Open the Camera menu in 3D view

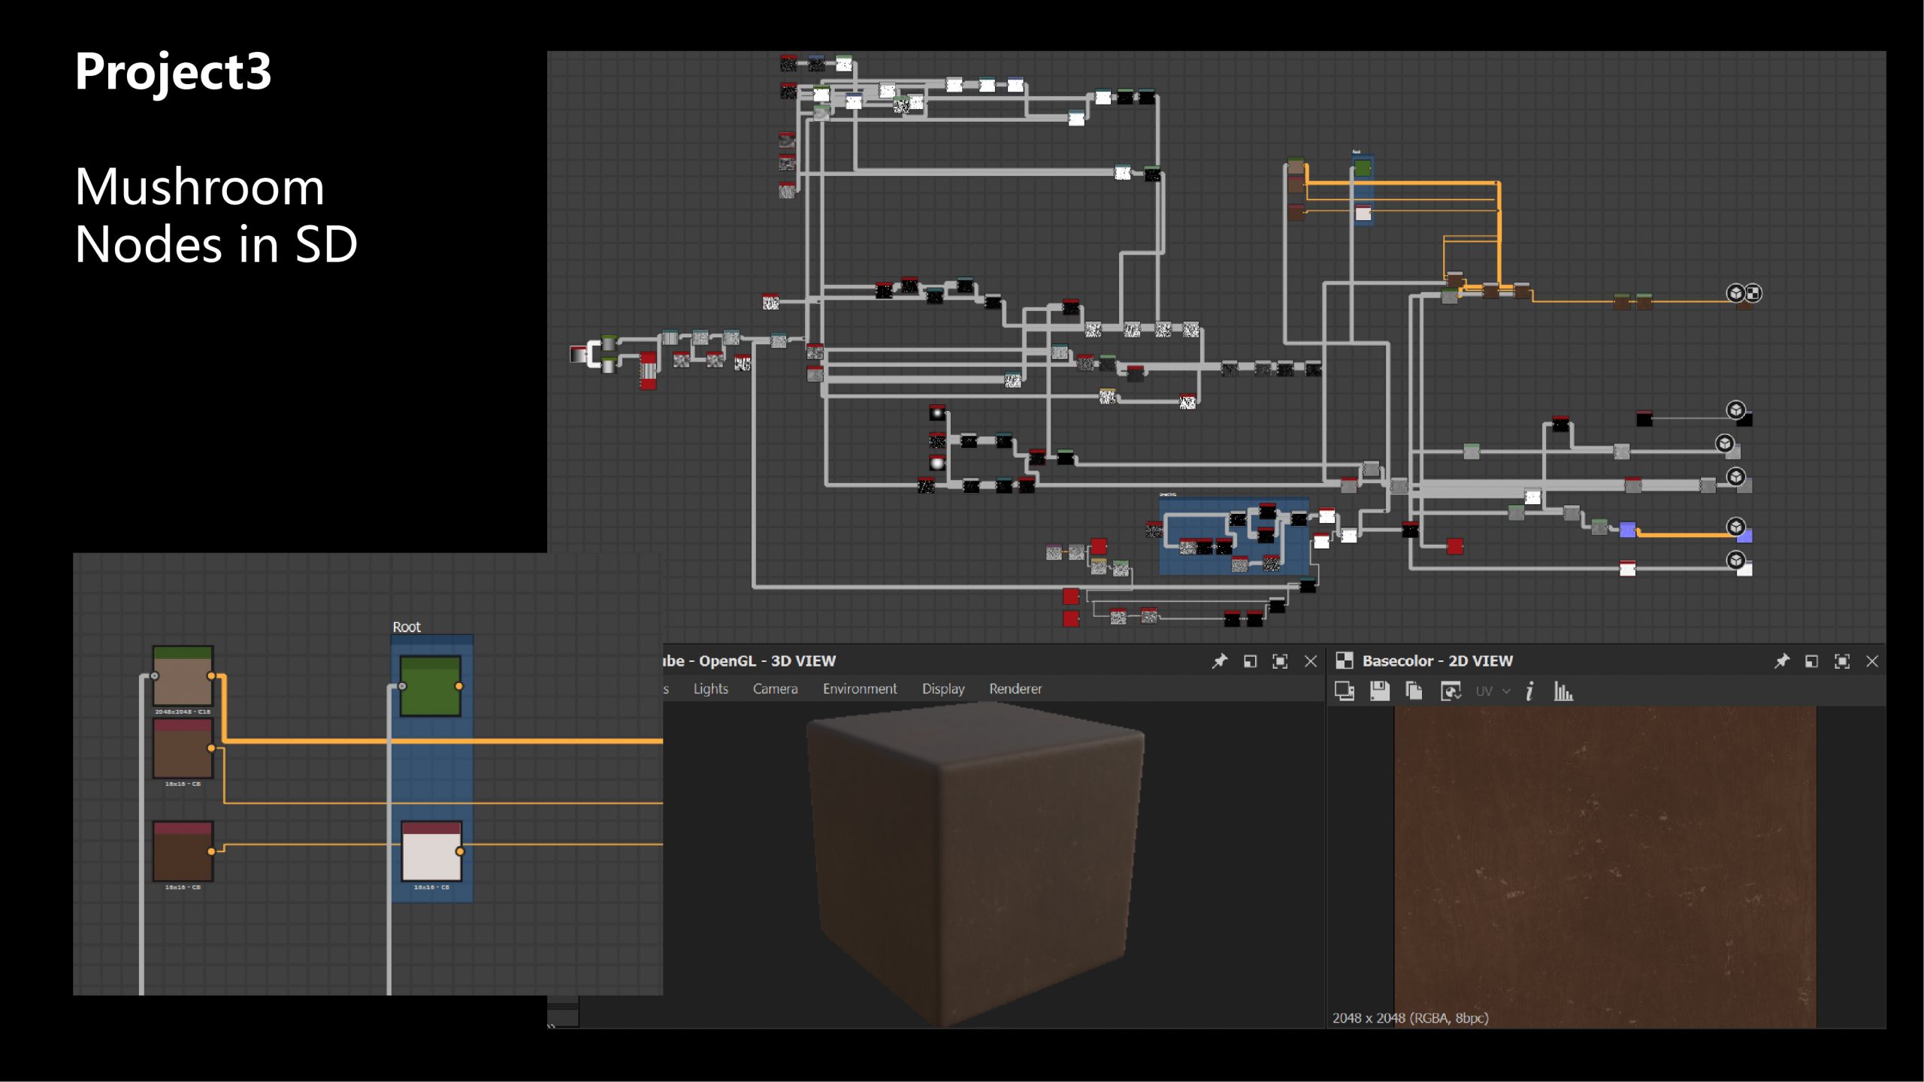775,688
